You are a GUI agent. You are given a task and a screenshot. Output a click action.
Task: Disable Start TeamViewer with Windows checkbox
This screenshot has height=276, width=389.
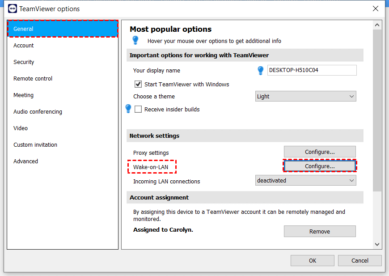138,84
